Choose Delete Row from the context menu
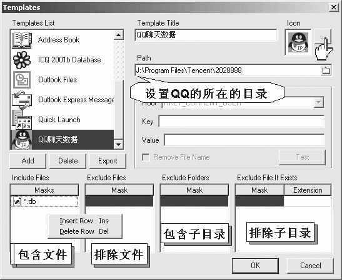Screen dimensions: 342x280 [x=84, y=231]
